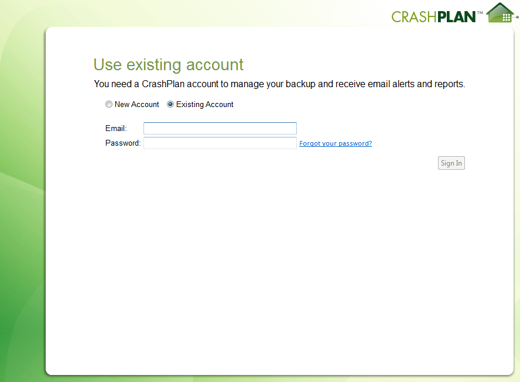The width and height of the screenshot is (520, 382).
Task: Click the "Password:" field label
Action: point(123,143)
